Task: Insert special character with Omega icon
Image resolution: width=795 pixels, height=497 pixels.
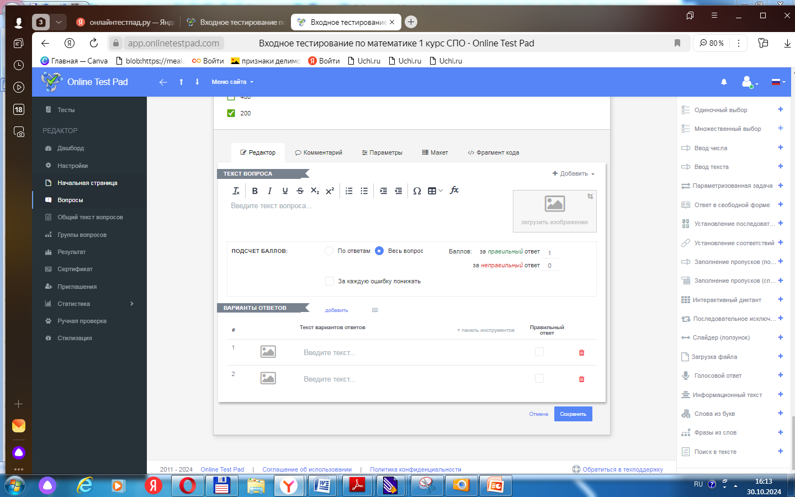Action: coord(417,191)
